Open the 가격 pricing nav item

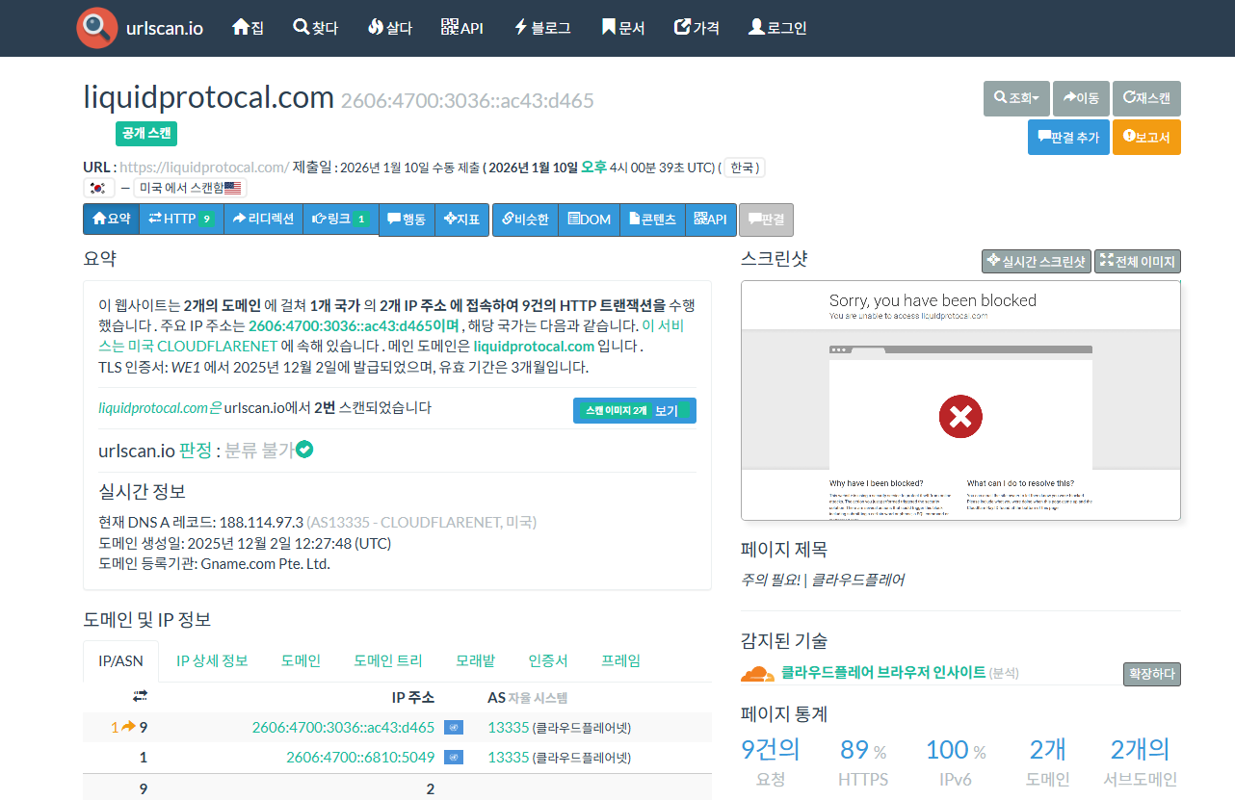click(696, 28)
